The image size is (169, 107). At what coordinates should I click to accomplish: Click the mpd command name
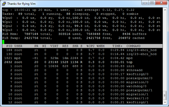tap(129, 58)
